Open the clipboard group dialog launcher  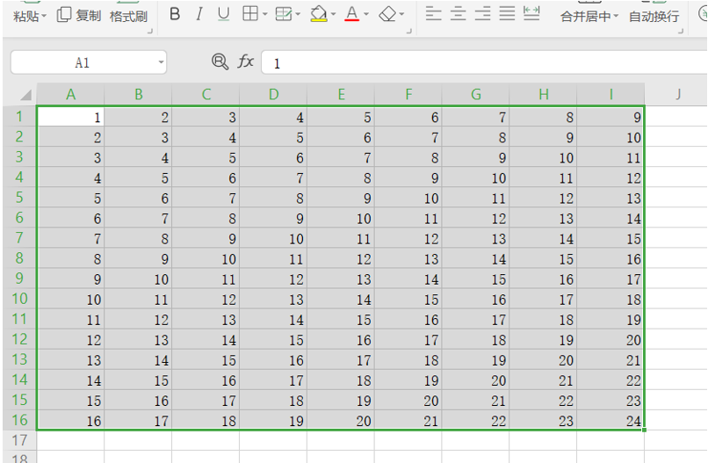(x=150, y=31)
